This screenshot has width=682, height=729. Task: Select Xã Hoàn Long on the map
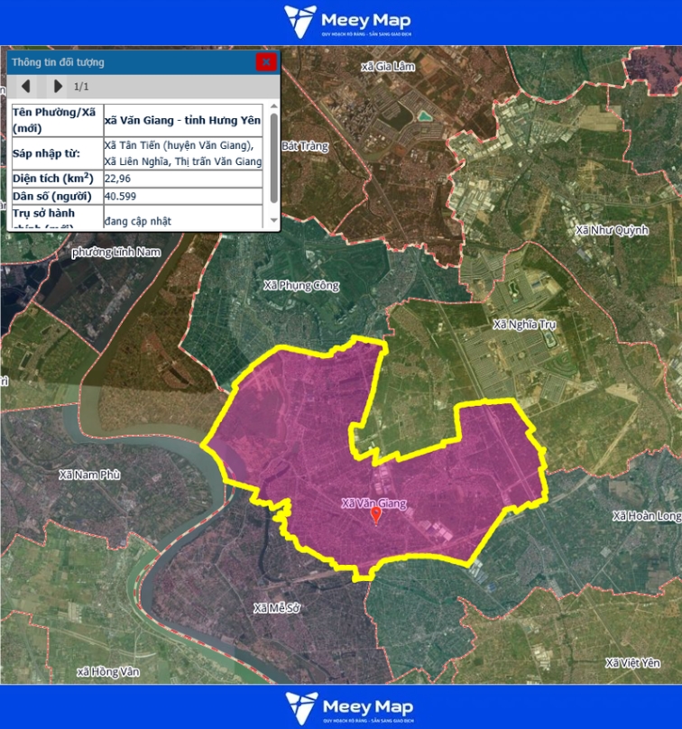(x=646, y=516)
